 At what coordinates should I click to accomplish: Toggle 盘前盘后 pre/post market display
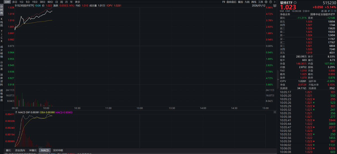(231, 2)
